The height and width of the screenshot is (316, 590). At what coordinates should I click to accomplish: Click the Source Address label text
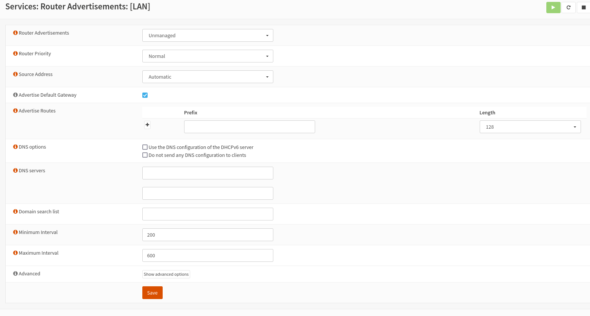point(36,74)
